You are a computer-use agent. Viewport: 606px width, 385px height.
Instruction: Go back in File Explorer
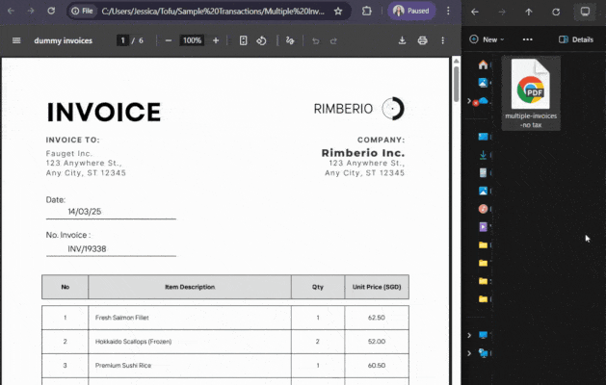pyautogui.click(x=475, y=12)
